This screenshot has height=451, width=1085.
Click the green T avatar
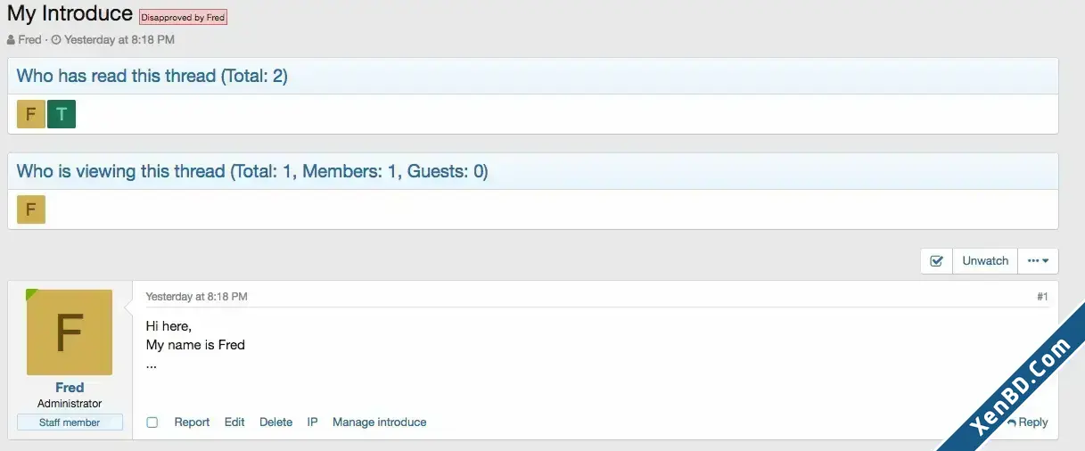tap(62, 114)
